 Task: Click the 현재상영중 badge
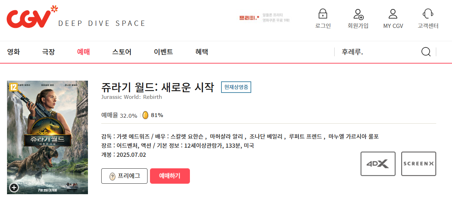[236, 87]
